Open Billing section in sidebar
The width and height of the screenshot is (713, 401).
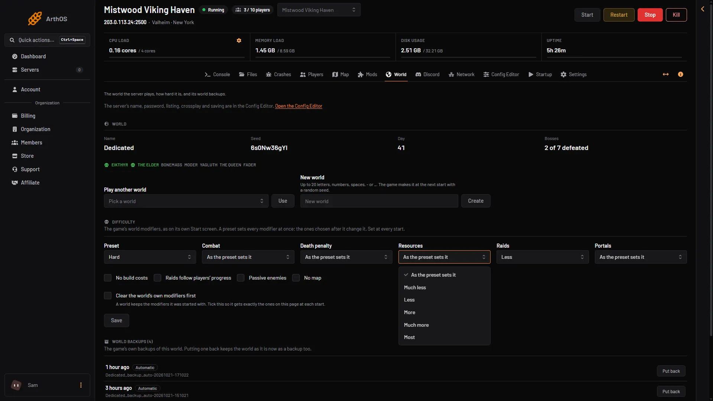click(47, 116)
